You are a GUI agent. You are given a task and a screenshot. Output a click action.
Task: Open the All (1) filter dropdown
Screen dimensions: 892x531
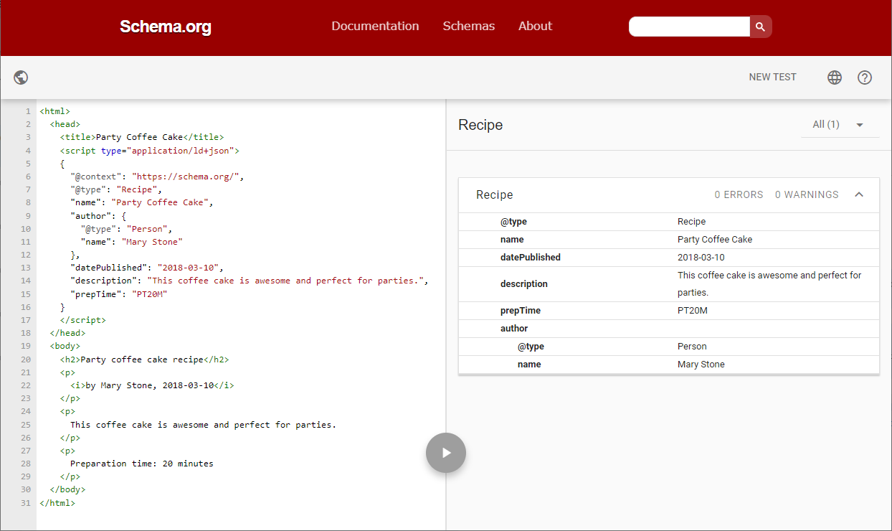click(x=840, y=125)
